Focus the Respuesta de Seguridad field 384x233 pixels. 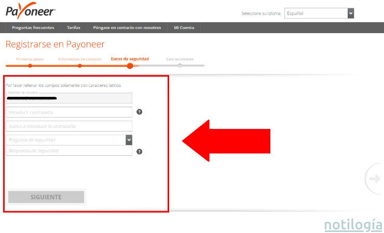pyautogui.click(x=69, y=151)
